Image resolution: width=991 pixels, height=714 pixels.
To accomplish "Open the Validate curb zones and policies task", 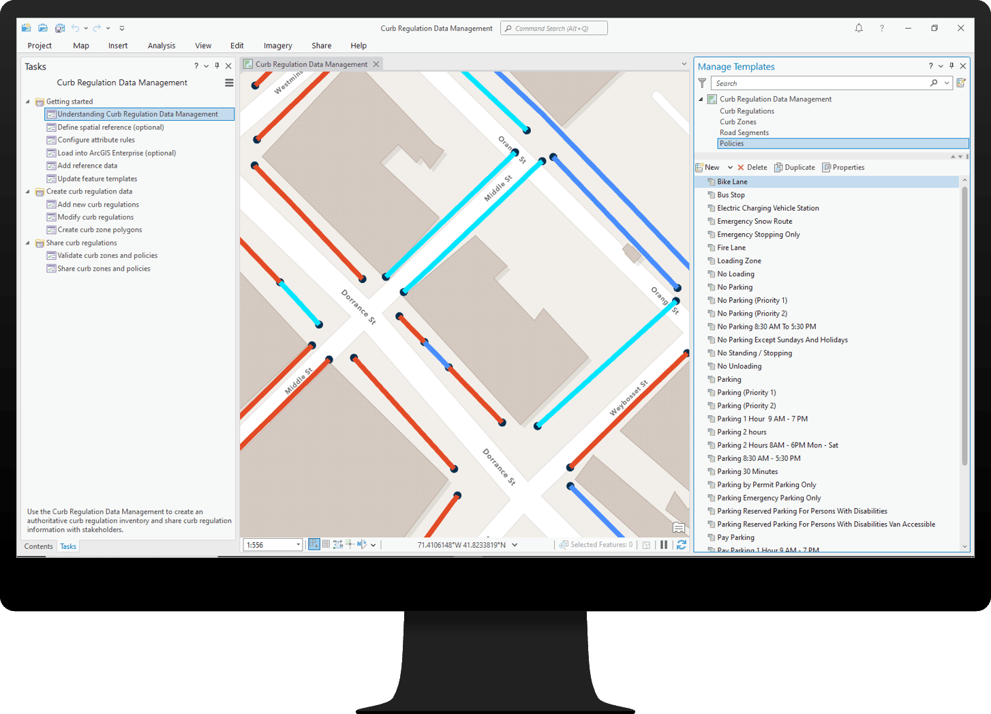I will (108, 256).
